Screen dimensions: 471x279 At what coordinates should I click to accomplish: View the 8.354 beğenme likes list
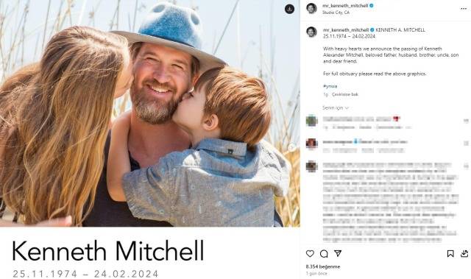pyautogui.click(x=323, y=266)
